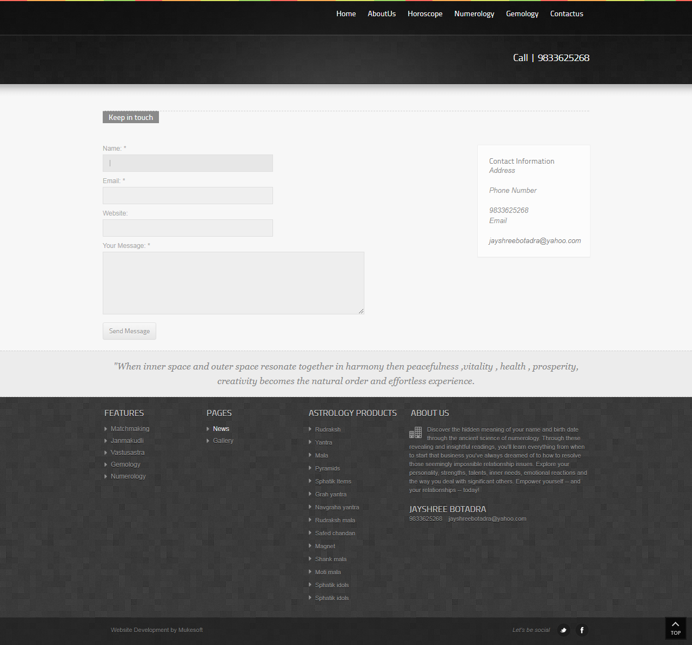
Task: Click the Navgraha yantra product link
Action: (337, 507)
